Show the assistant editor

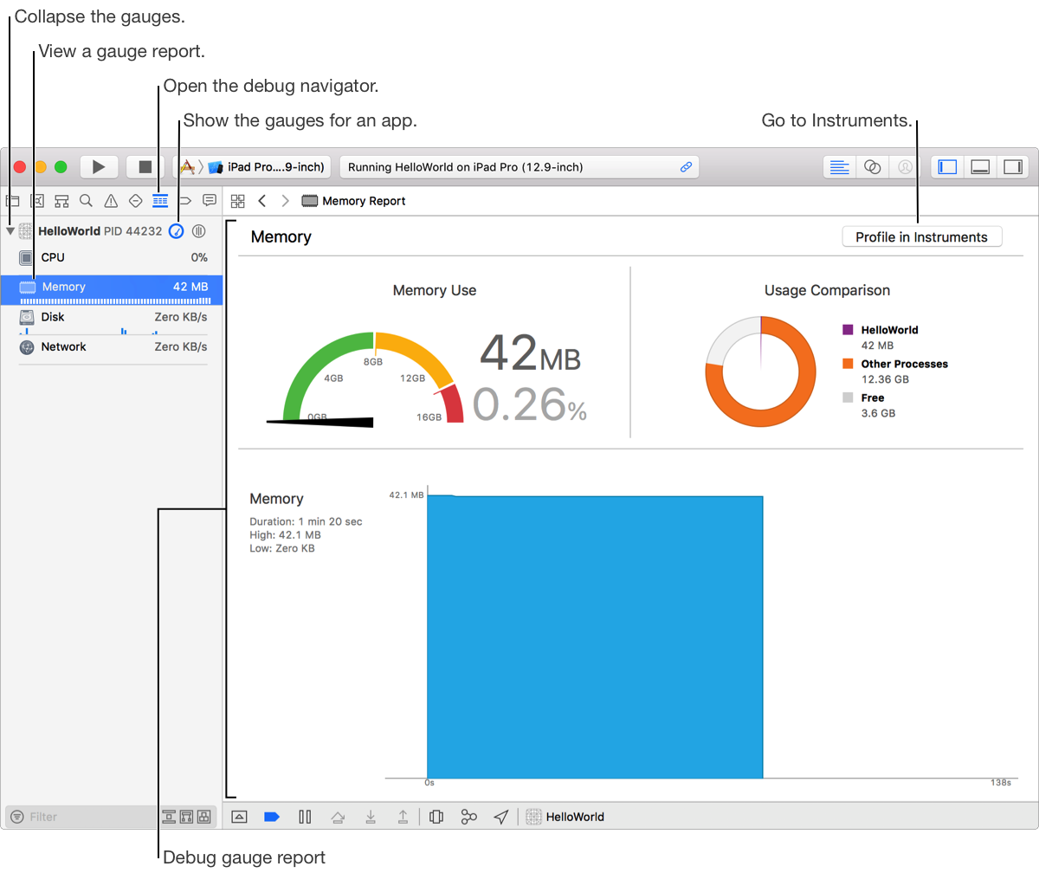[x=872, y=167]
